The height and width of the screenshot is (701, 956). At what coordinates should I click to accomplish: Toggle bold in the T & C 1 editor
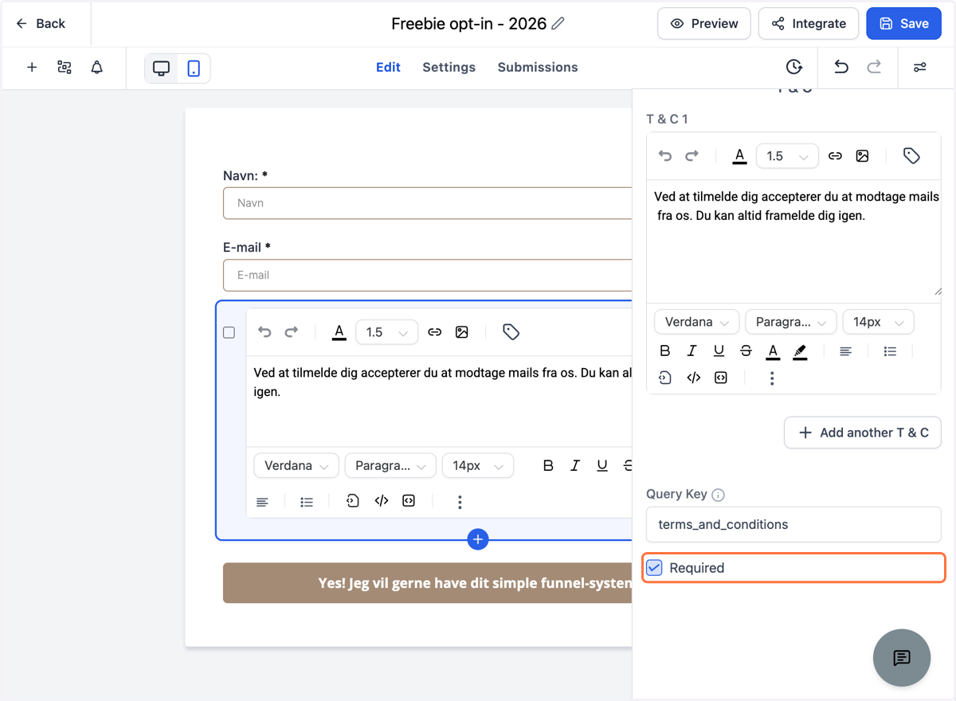pos(665,351)
